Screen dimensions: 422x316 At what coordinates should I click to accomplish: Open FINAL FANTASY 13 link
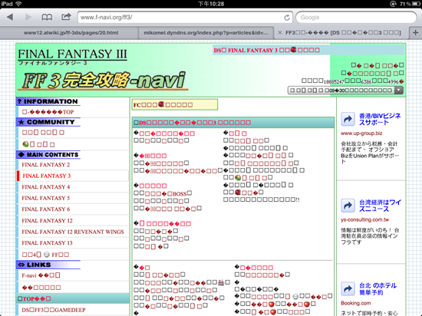tap(47, 242)
